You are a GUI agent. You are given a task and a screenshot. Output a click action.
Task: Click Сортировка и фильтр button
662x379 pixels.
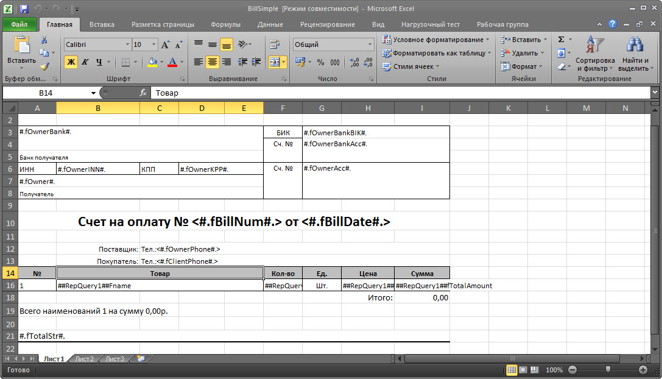click(595, 54)
